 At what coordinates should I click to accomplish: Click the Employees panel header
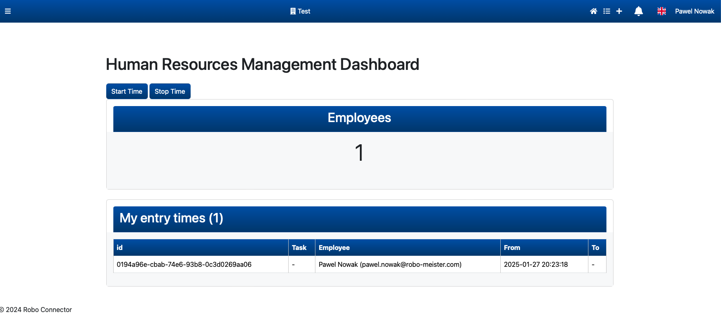coord(359,119)
